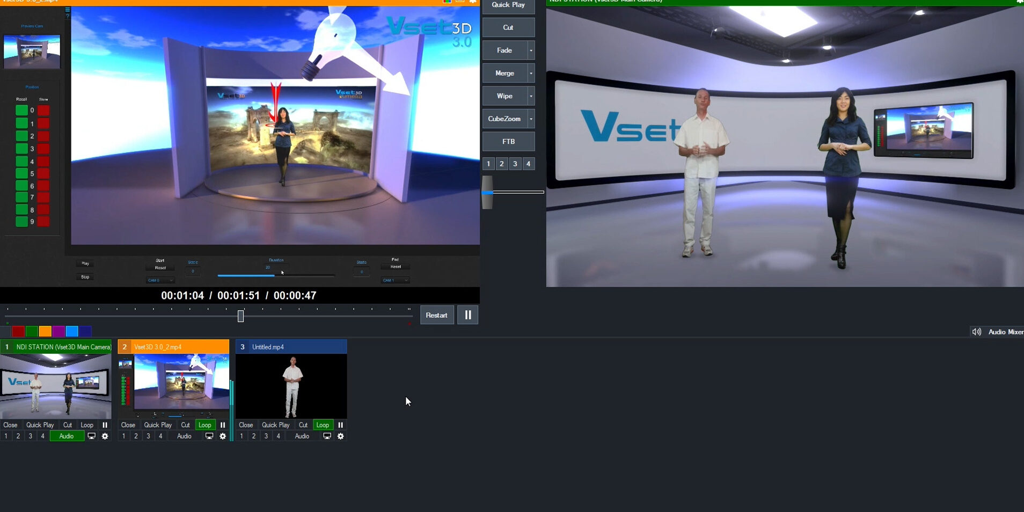Toggle Audio on NDI STATION input
1024x512 pixels.
pyautogui.click(x=67, y=436)
